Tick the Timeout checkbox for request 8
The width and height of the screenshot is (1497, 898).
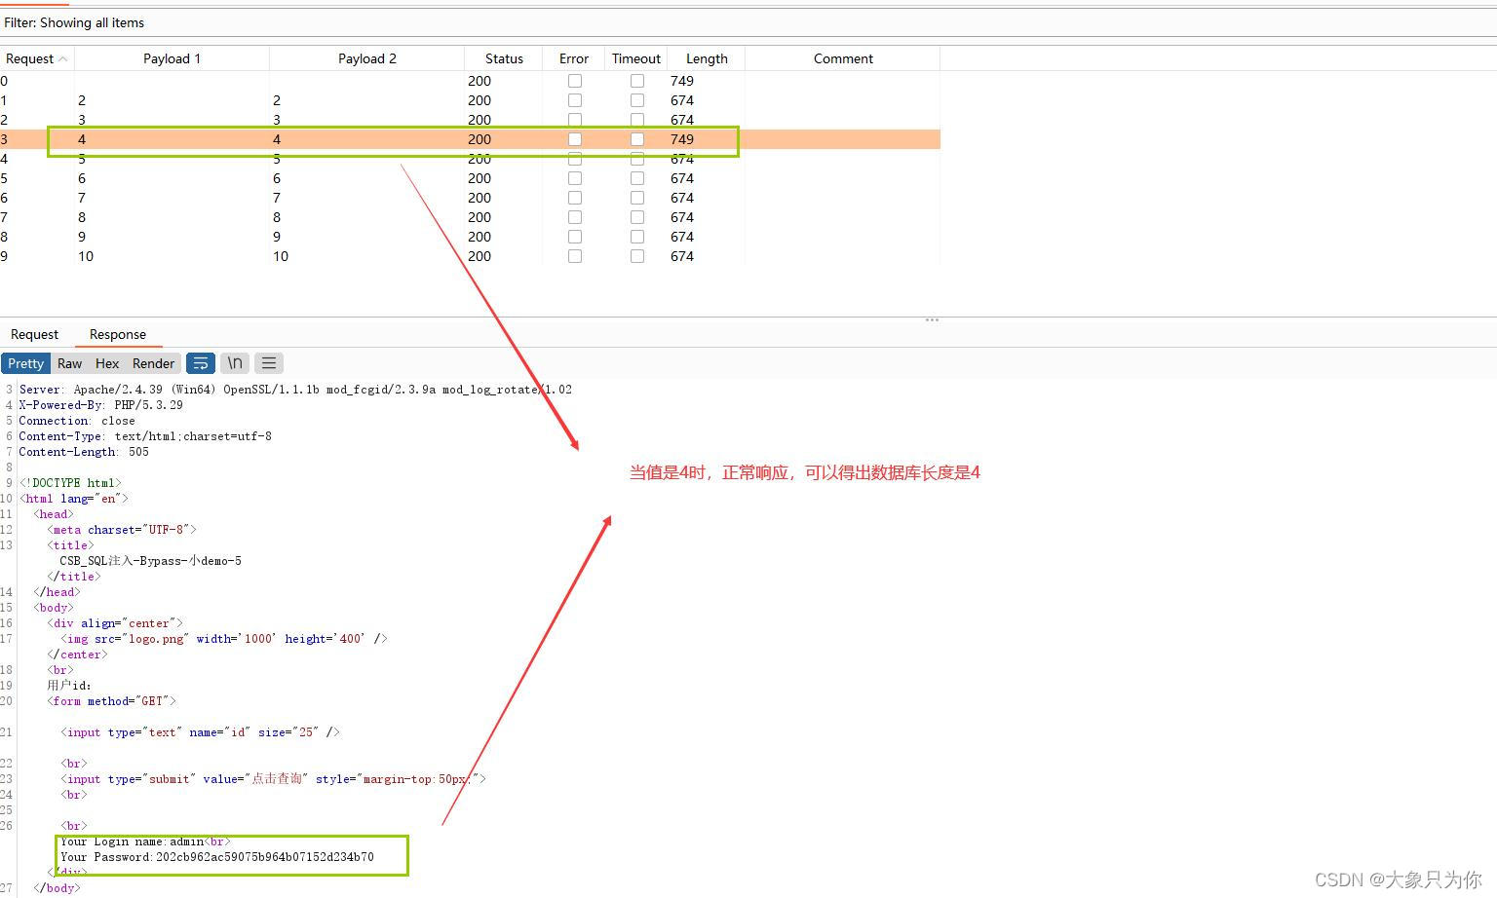[637, 237]
